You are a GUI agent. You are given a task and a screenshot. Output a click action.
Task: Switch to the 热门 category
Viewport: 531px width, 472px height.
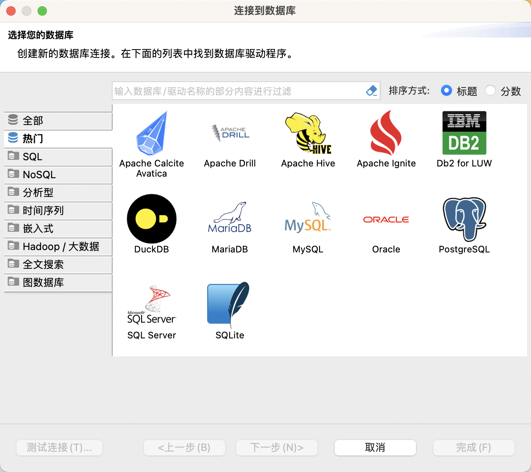pos(58,139)
